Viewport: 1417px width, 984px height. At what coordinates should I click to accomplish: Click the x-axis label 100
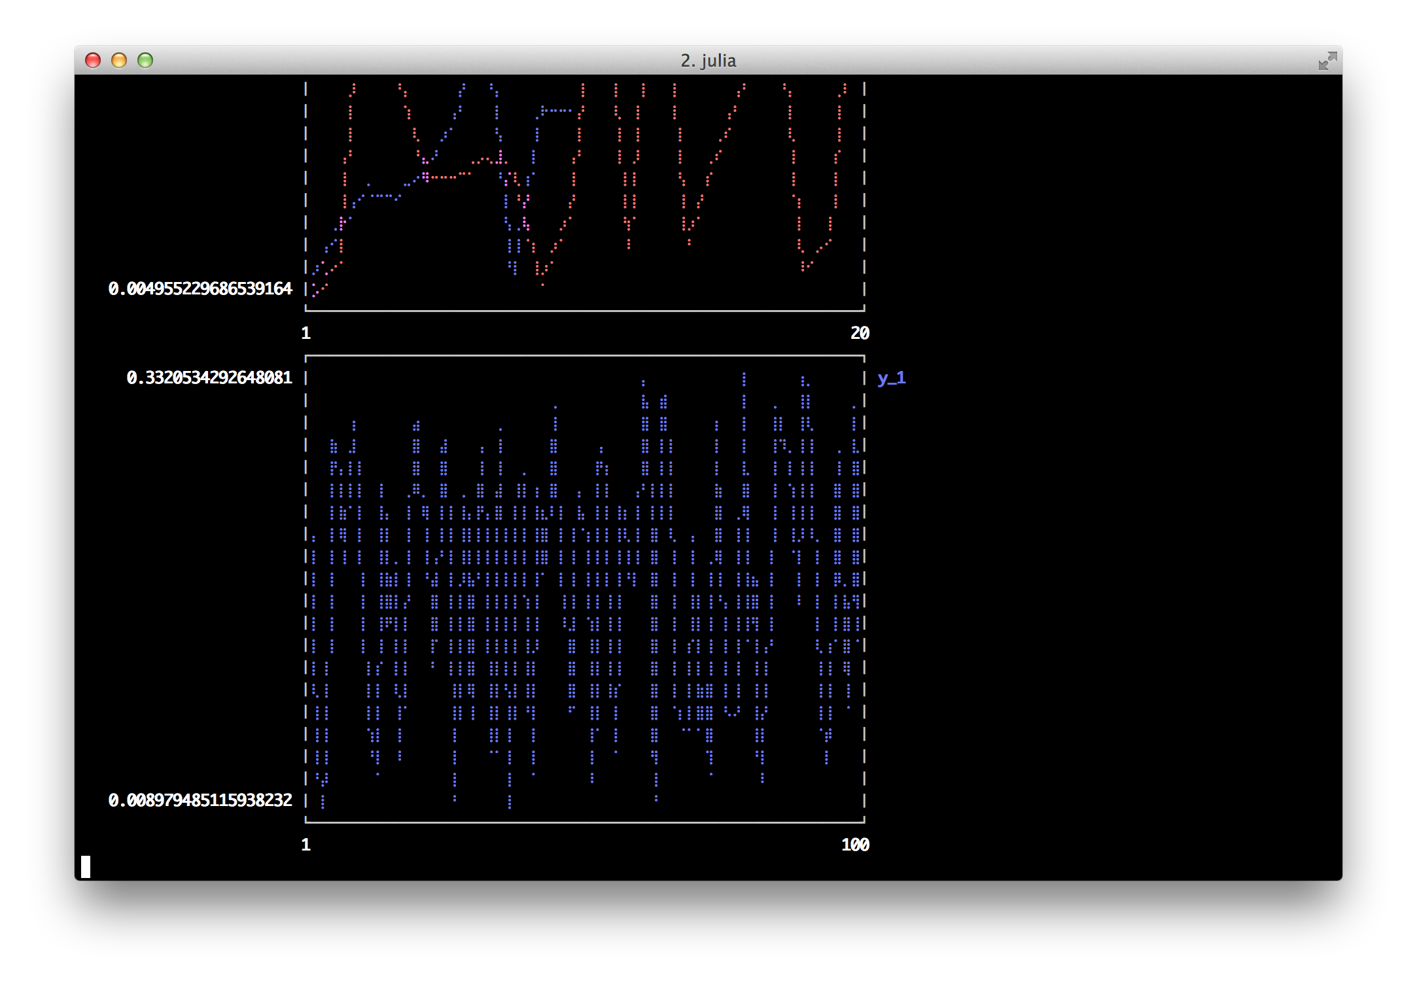click(x=855, y=845)
